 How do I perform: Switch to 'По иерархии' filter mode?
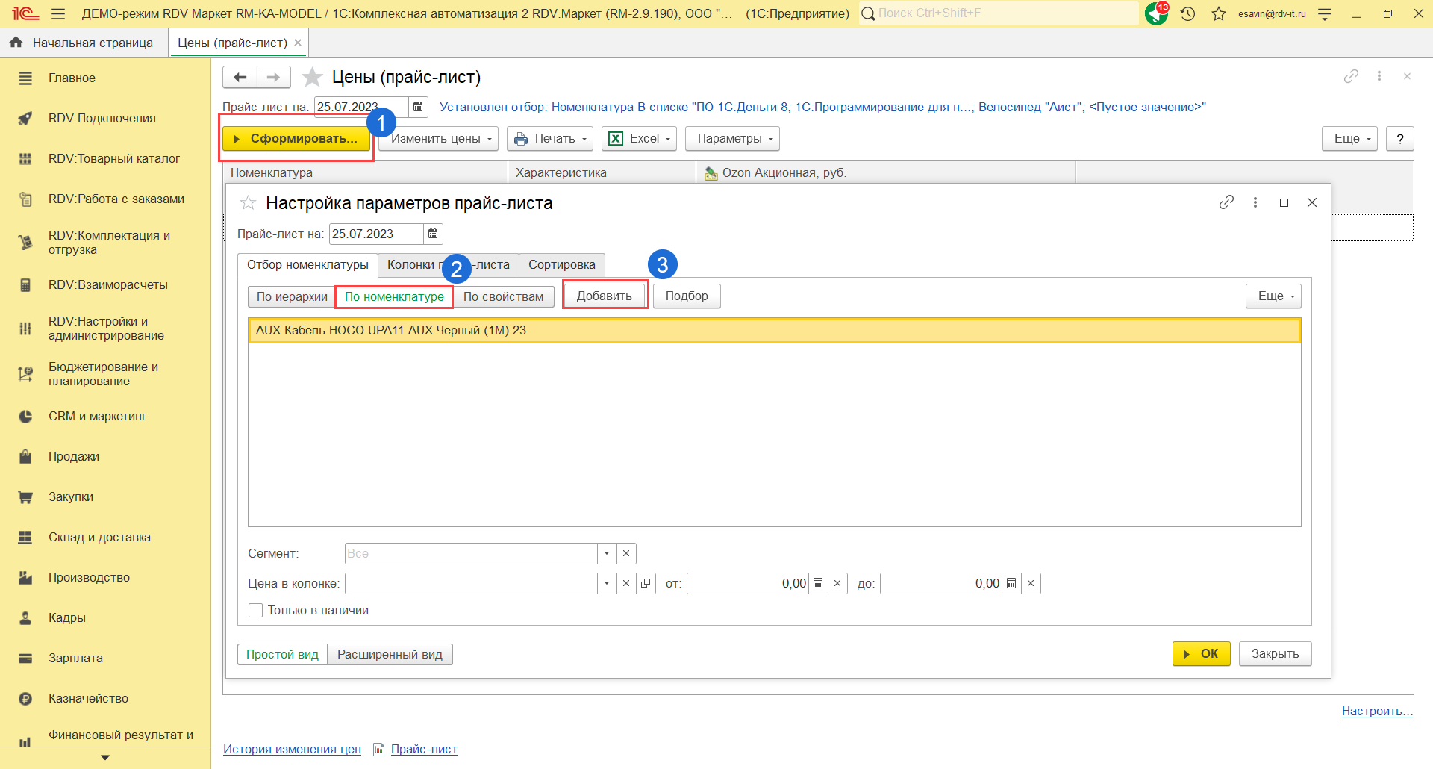click(x=292, y=297)
